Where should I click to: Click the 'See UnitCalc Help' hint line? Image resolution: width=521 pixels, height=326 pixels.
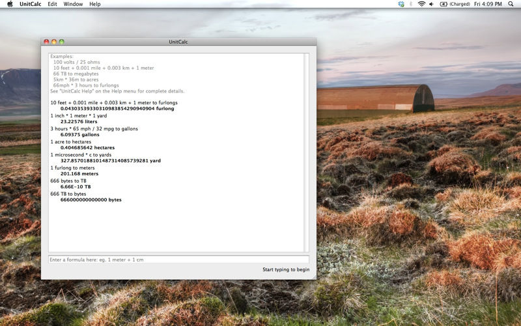click(x=117, y=91)
